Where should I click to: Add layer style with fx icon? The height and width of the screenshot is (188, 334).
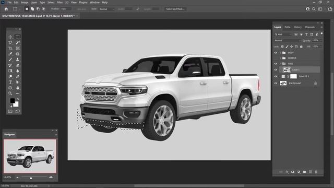click(287, 172)
